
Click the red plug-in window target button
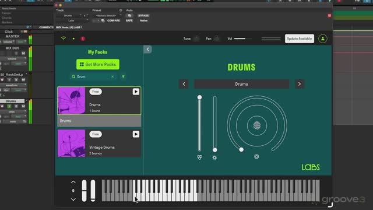pyautogui.click(x=329, y=16)
